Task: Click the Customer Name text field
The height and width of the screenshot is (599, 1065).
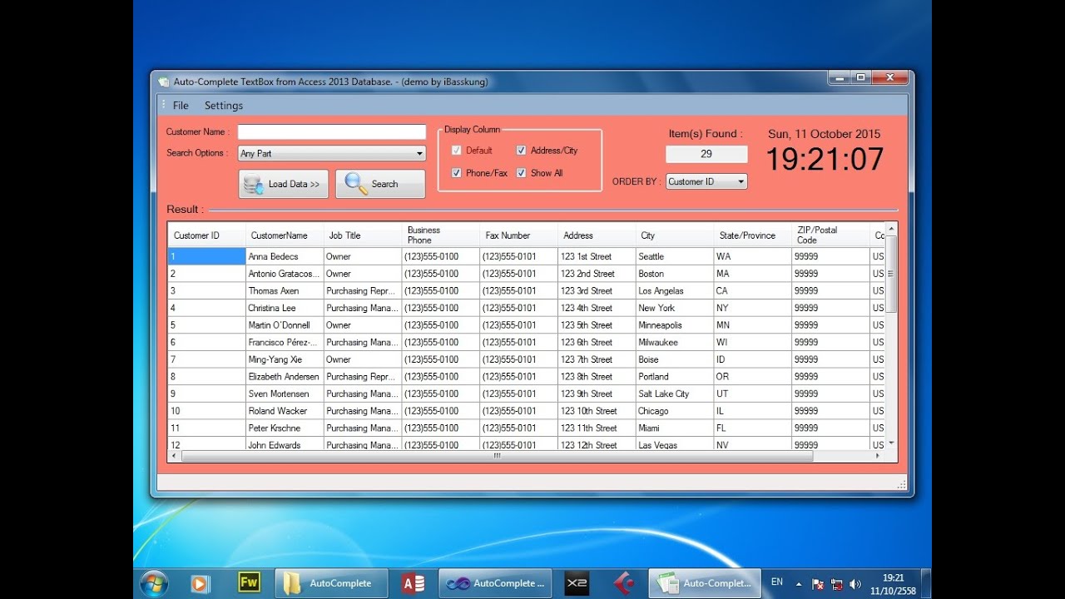Action: (332, 131)
